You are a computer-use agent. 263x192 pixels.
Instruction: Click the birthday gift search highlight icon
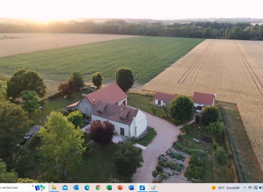40,187
